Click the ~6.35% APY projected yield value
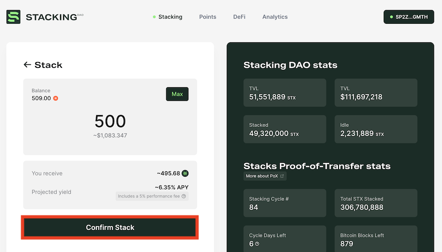Image resolution: width=442 pixels, height=252 pixels. coord(171,187)
